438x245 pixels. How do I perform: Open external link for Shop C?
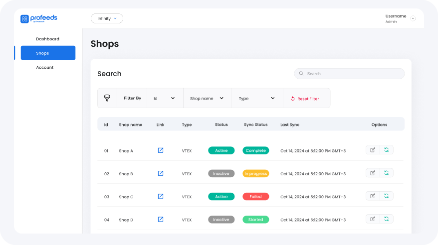tap(161, 196)
